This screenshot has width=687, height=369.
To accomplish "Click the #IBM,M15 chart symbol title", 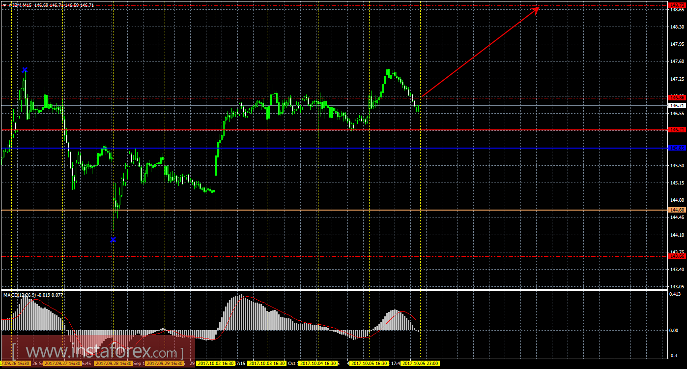I will (21, 5).
